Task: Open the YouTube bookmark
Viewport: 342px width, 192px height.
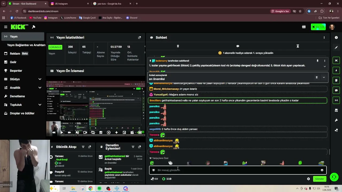Action: point(35,18)
